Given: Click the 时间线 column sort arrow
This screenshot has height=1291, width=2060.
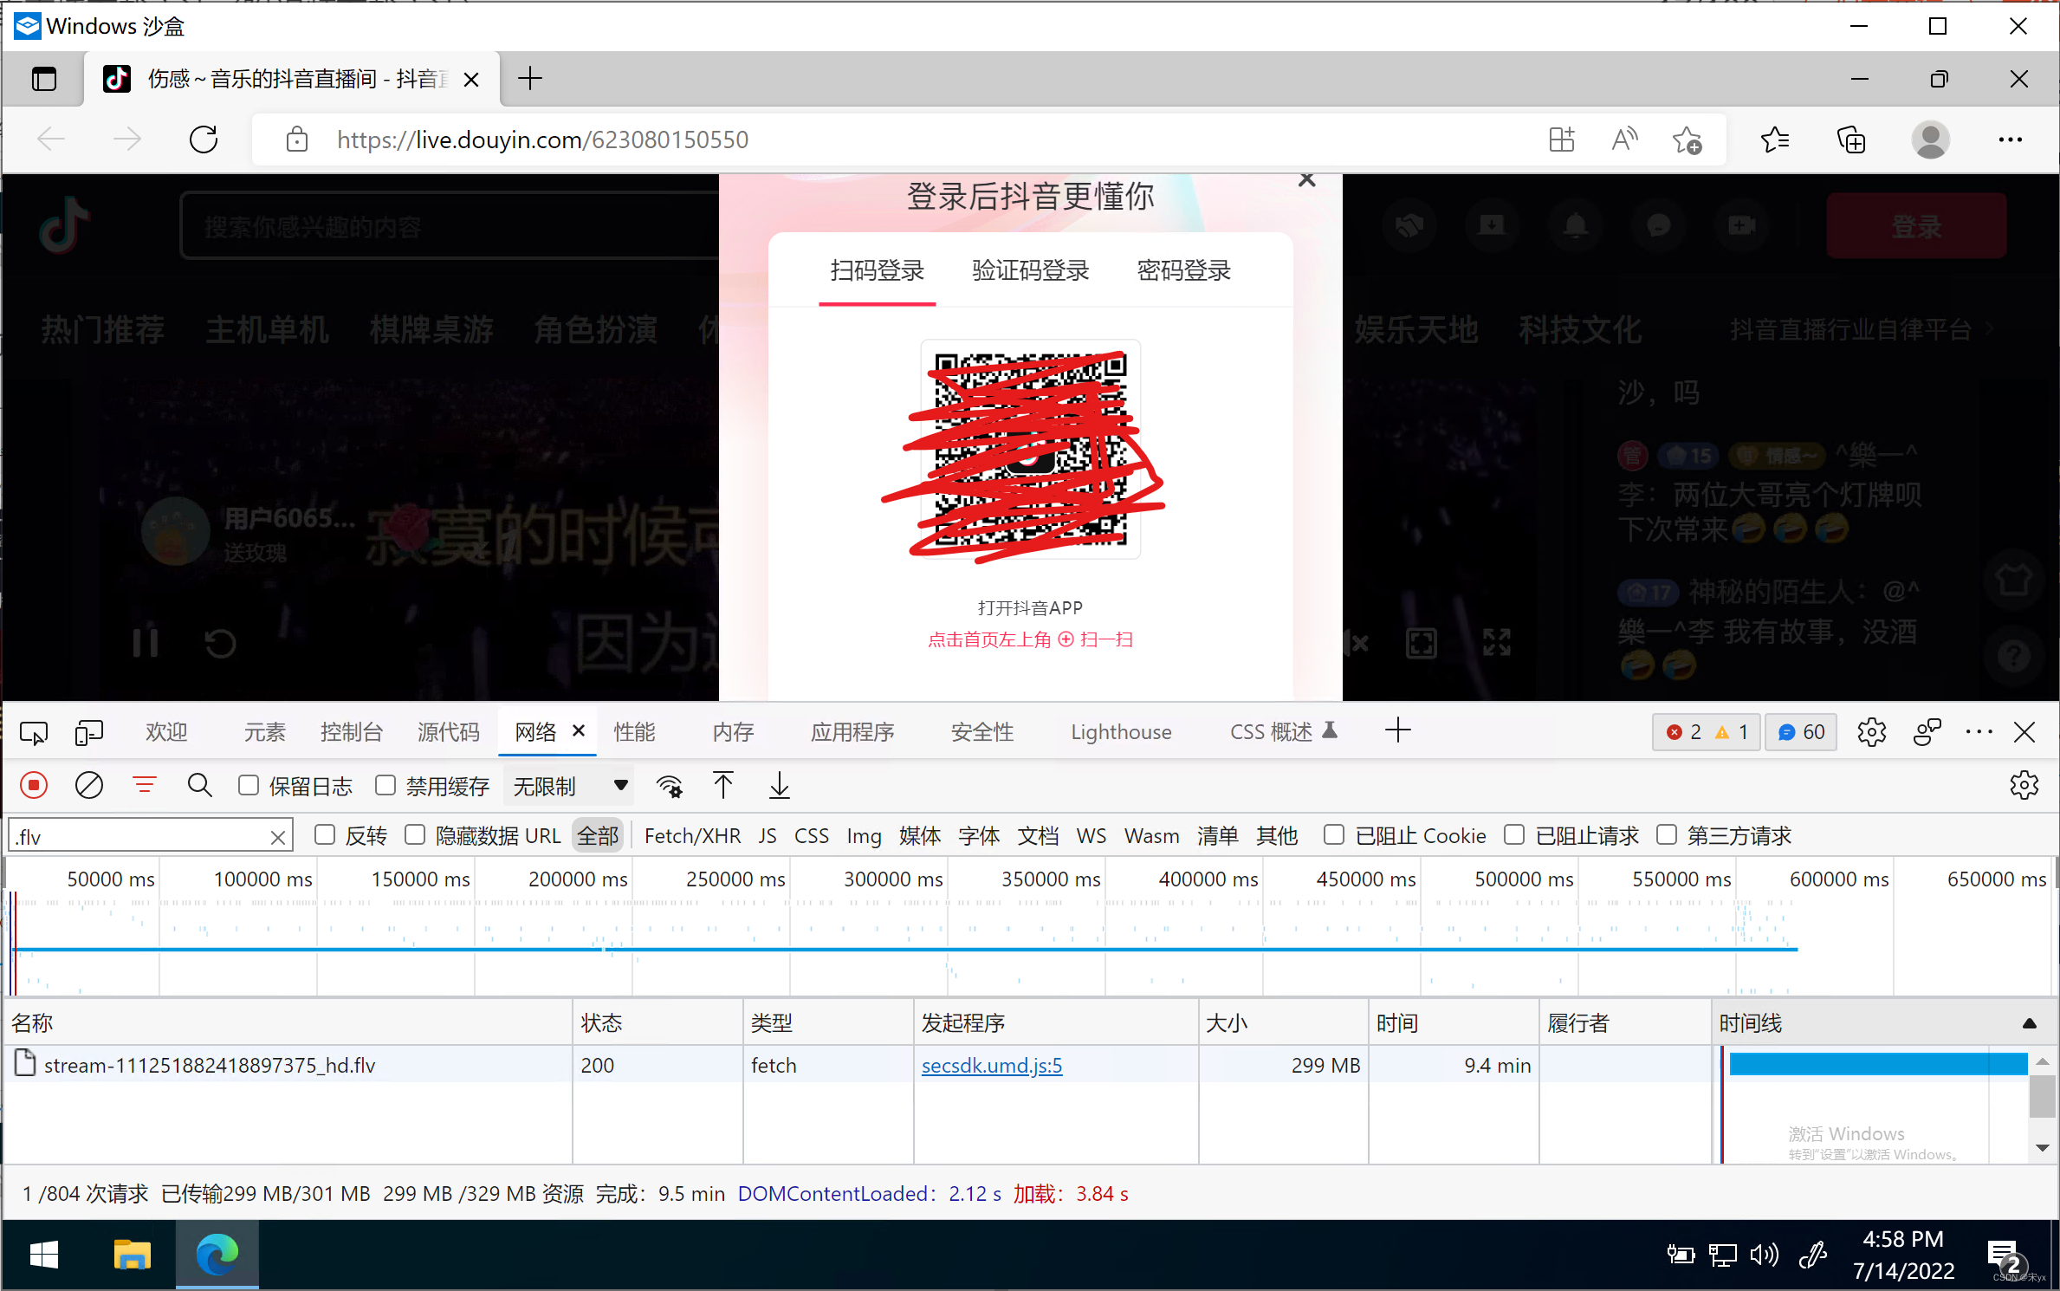Looking at the screenshot, I should click(2029, 1023).
